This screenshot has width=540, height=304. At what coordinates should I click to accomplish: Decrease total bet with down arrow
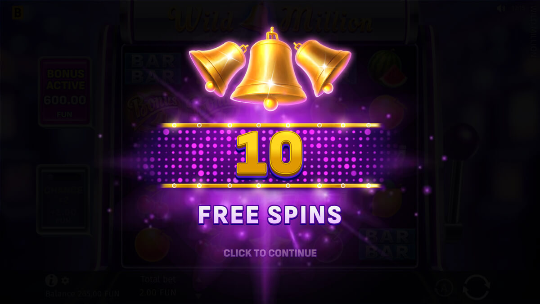point(198,295)
